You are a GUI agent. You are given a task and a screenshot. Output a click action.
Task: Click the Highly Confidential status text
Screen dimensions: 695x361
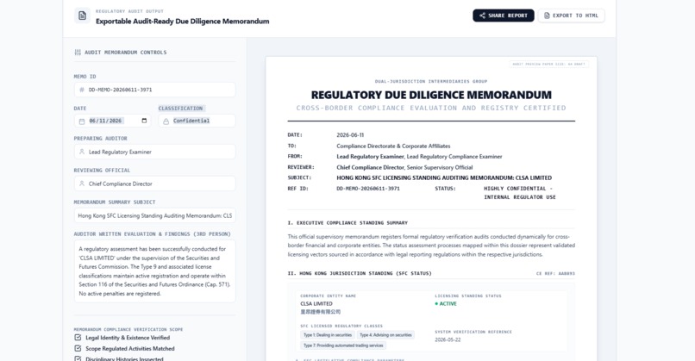tap(519, 193)
